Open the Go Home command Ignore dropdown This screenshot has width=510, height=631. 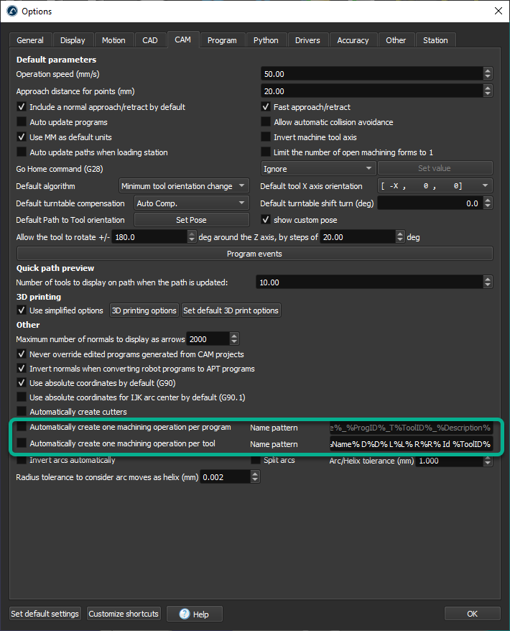[x=318, y=169]
